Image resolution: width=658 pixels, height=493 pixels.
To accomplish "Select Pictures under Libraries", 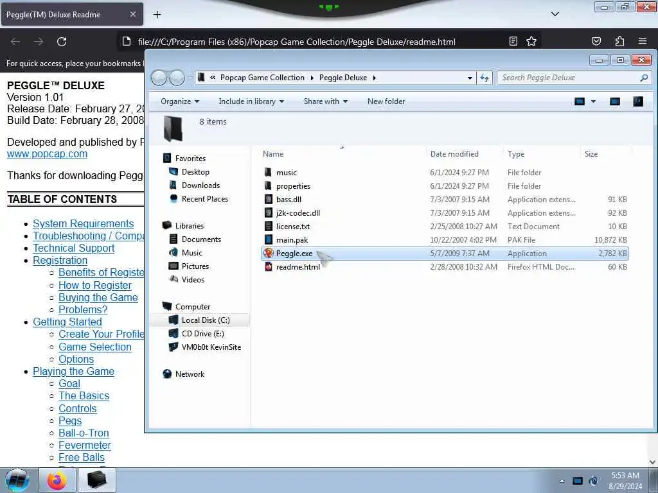I will (195, 266).
